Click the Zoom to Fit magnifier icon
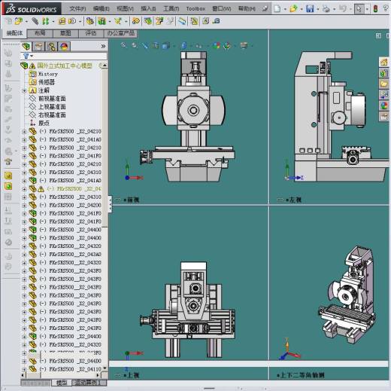 coord(123,45)
